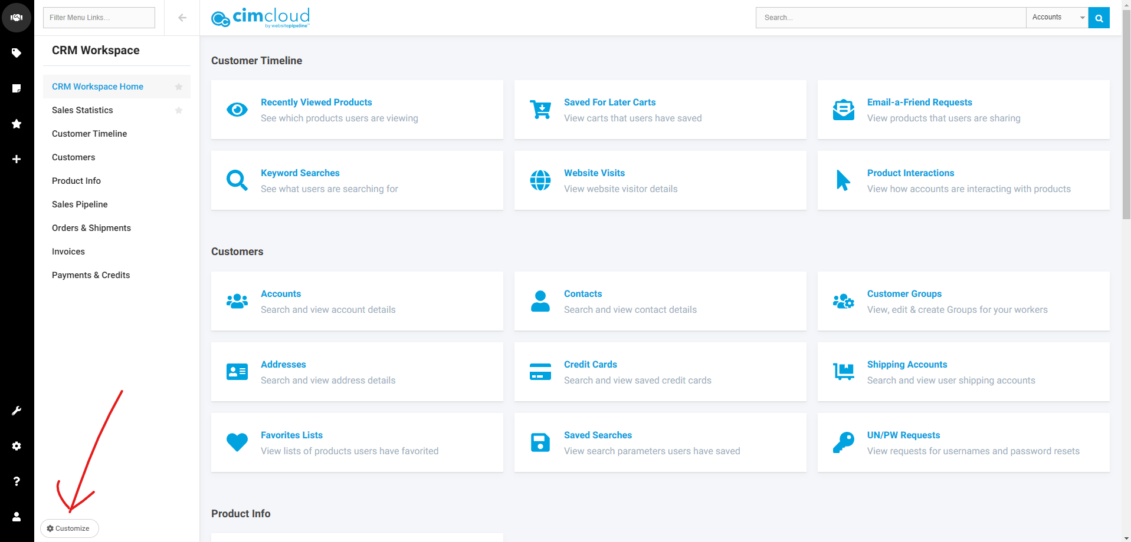Toggle favorite star for Sales Statistics
1131x542 pixels.
pyautogui.click(x=179, y=110)
